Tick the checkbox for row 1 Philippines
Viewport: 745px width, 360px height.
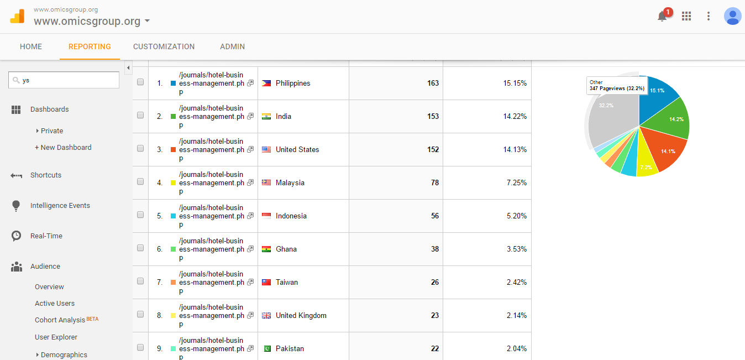point(140,82)
